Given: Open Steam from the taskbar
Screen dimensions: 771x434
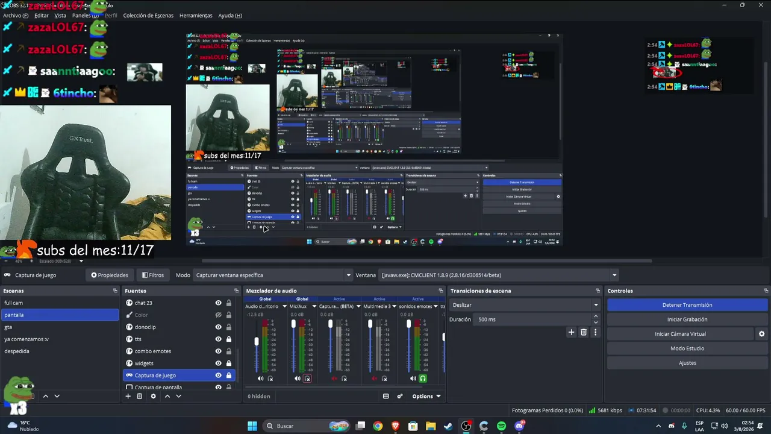Looking at the screenshot, I should [448, 426].
